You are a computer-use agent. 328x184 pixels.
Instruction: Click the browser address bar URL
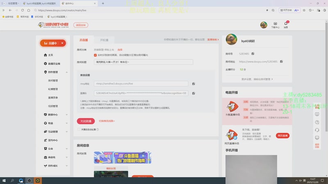pyautogui.click(x=62, y=10)
